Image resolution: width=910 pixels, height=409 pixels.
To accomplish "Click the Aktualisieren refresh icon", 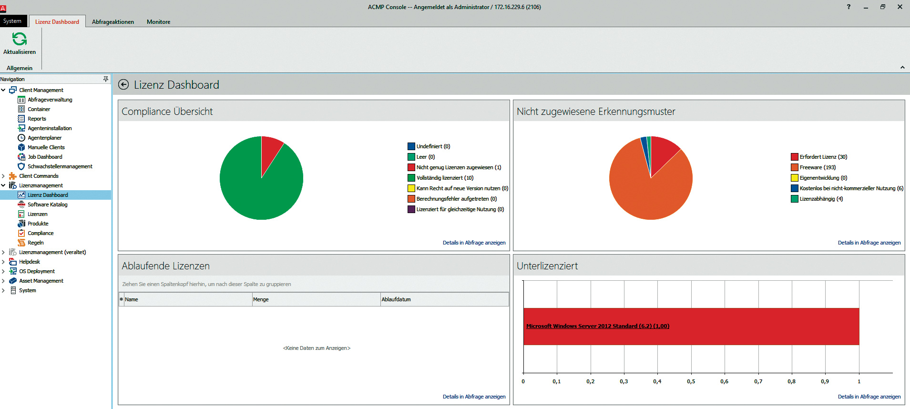I will click(20, 39).
